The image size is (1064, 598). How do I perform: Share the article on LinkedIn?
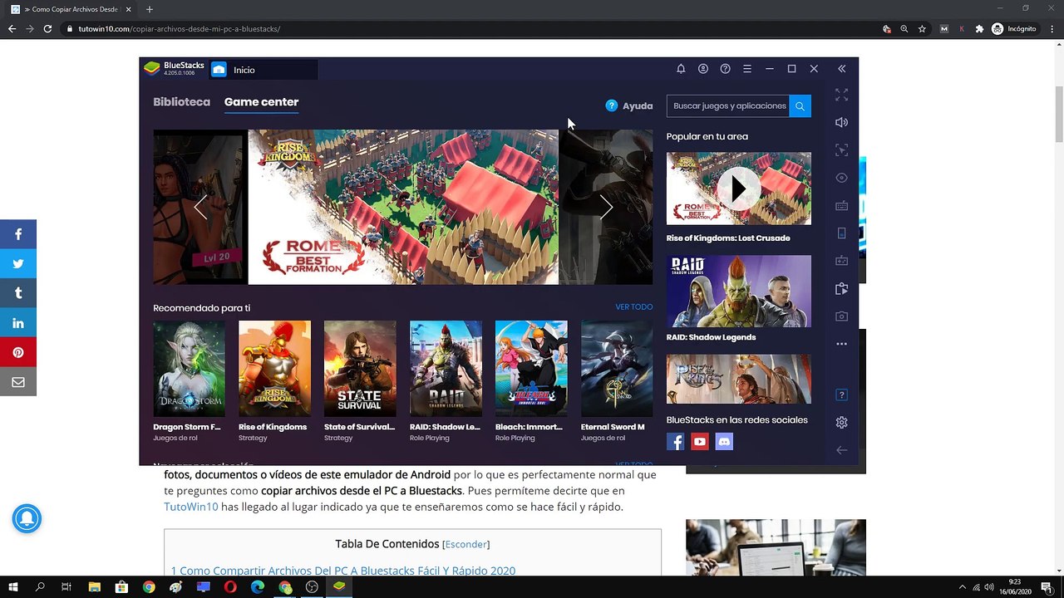click(18, 323)
